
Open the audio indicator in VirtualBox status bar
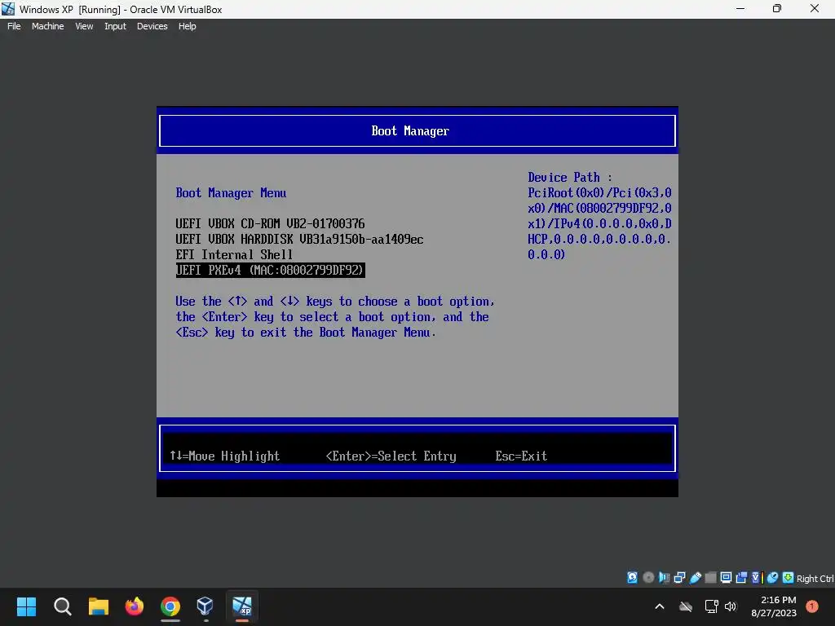664,578
